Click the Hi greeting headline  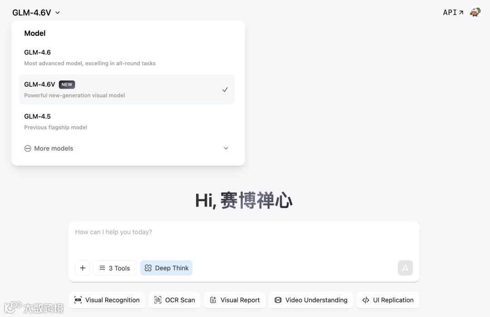click(244, 200)
